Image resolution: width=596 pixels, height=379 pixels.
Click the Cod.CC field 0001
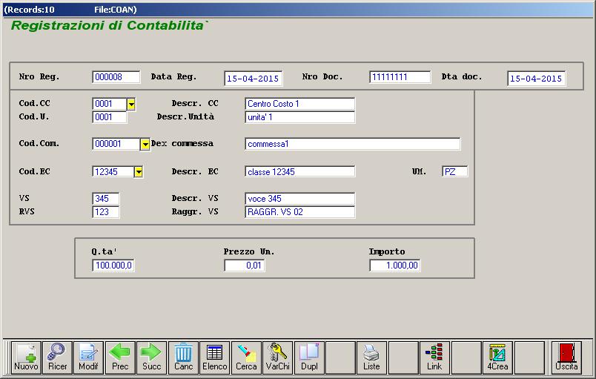[110, 104]
